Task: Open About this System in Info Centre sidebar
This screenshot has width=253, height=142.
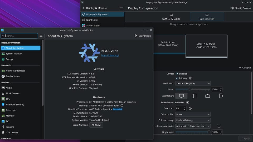Action: [x=21, y=48]
